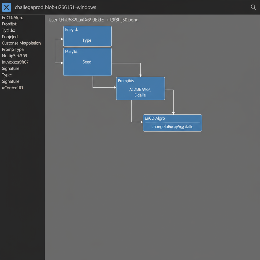Open the Customse Metpolstion sidebar entry
The image size is (260, 260).
point(21,43)
